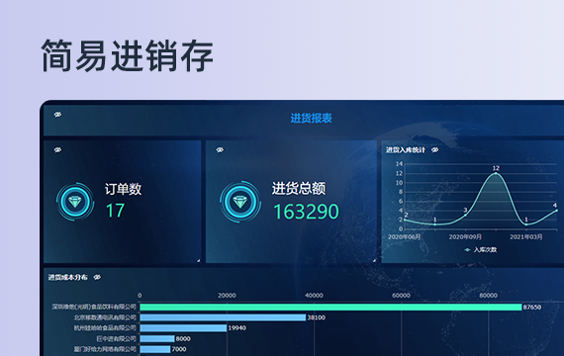564x356 pixels.
Task: Click the 简易进销存 heading text
Action: coord(128,56)
